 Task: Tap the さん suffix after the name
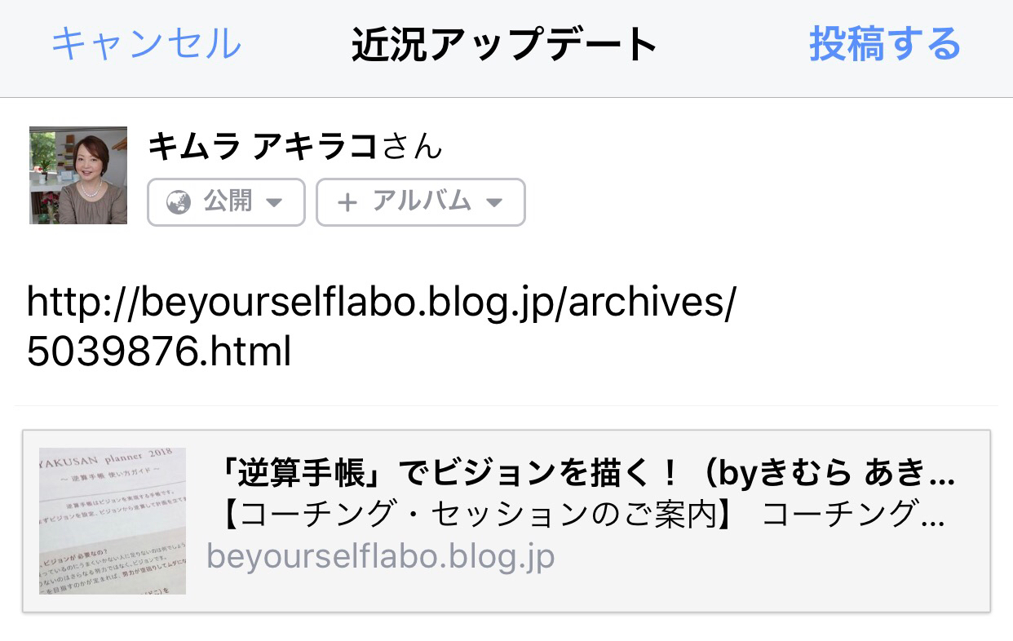point(412,147)
